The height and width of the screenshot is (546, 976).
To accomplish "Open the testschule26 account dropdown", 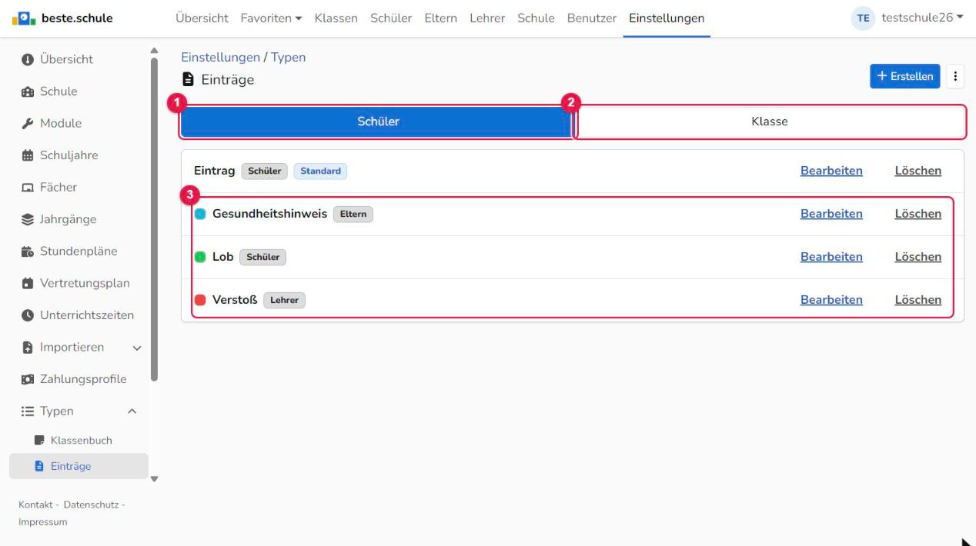I will tap(921, 18).
